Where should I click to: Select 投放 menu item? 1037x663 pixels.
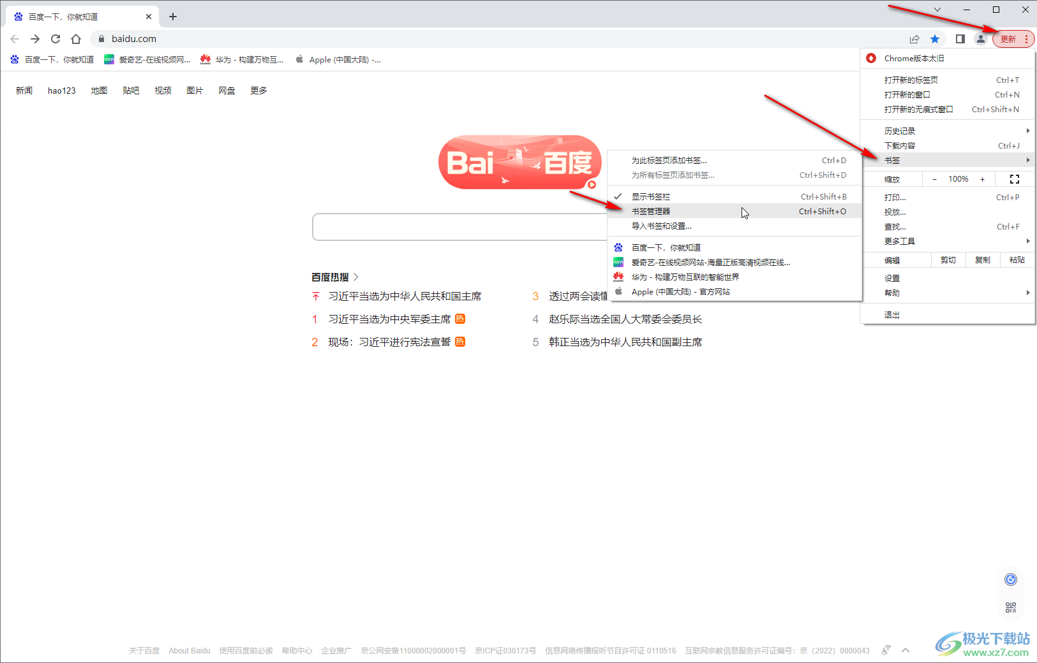pyautogui.click(x=948, y=212)
